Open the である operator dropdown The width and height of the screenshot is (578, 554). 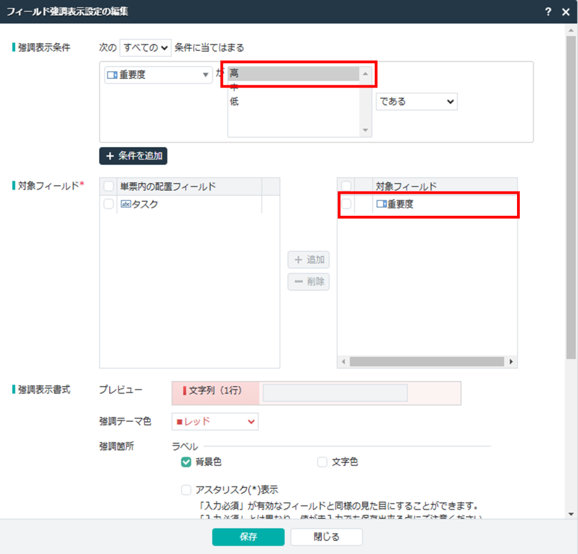coord(417,102)
